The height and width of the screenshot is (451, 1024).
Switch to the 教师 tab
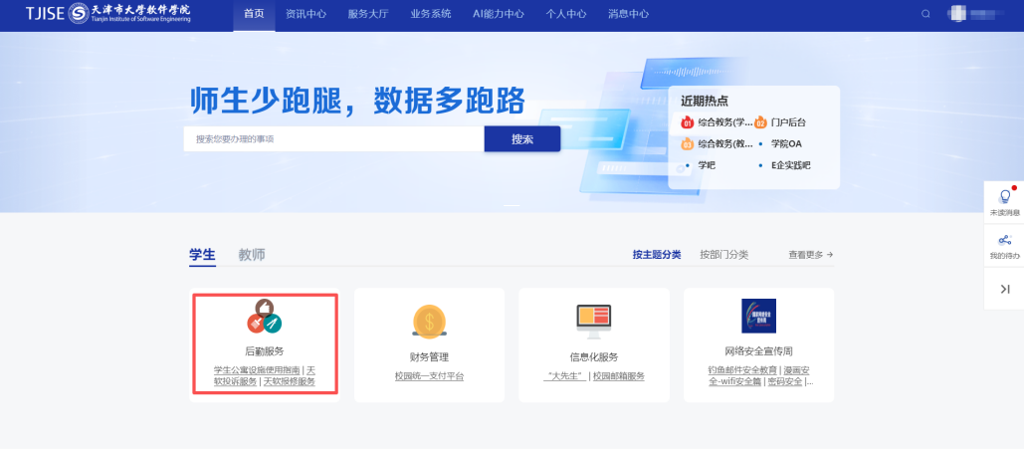coord(252,255)
